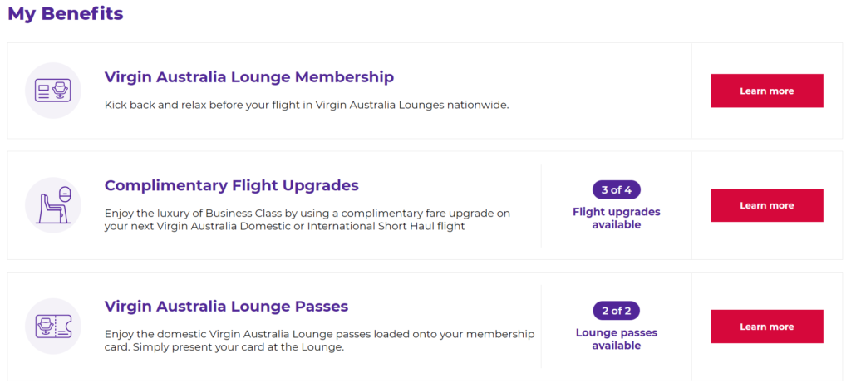This screenshot has height=388, width=851.
Task: Open Learn more for Complimentary Flight Upgrades
Action: point(766,205)
